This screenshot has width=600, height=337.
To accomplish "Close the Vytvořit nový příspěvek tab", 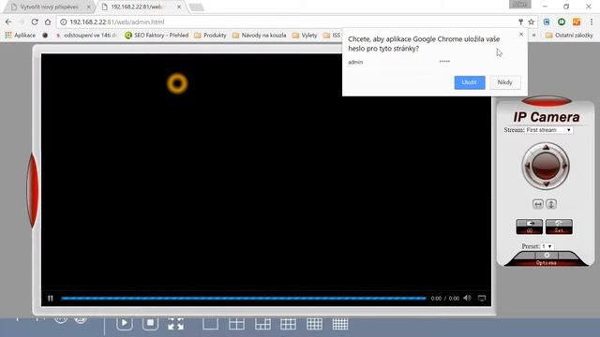I will pyautogui.click(x=89, y=7).
